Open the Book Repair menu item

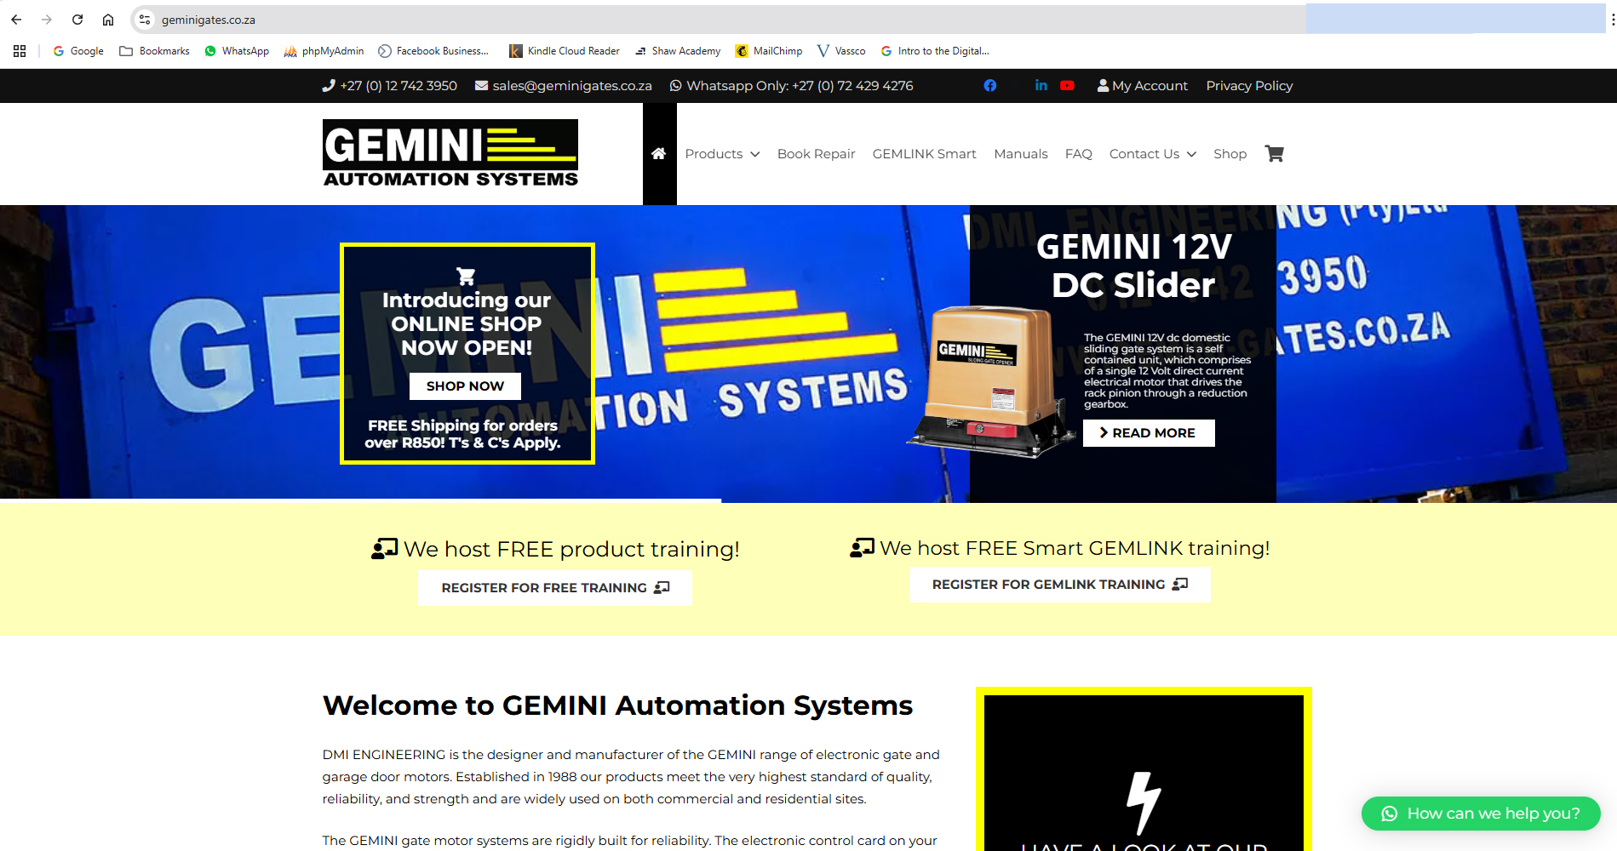[816, 154]
